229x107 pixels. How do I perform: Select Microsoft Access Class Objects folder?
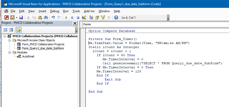pos(36,40)
